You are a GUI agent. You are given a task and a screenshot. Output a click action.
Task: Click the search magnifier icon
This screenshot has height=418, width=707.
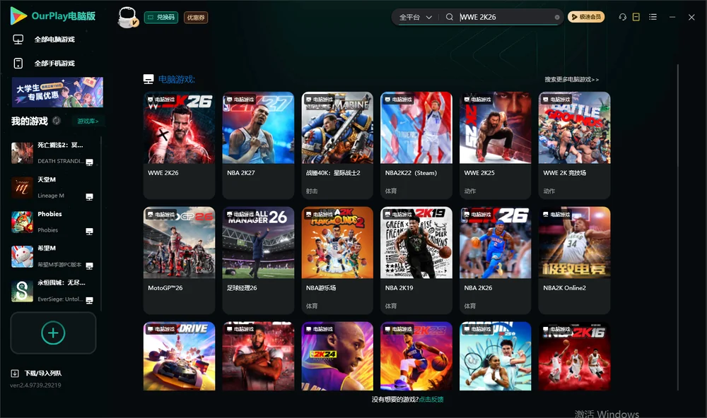click(x=449, y=17)
